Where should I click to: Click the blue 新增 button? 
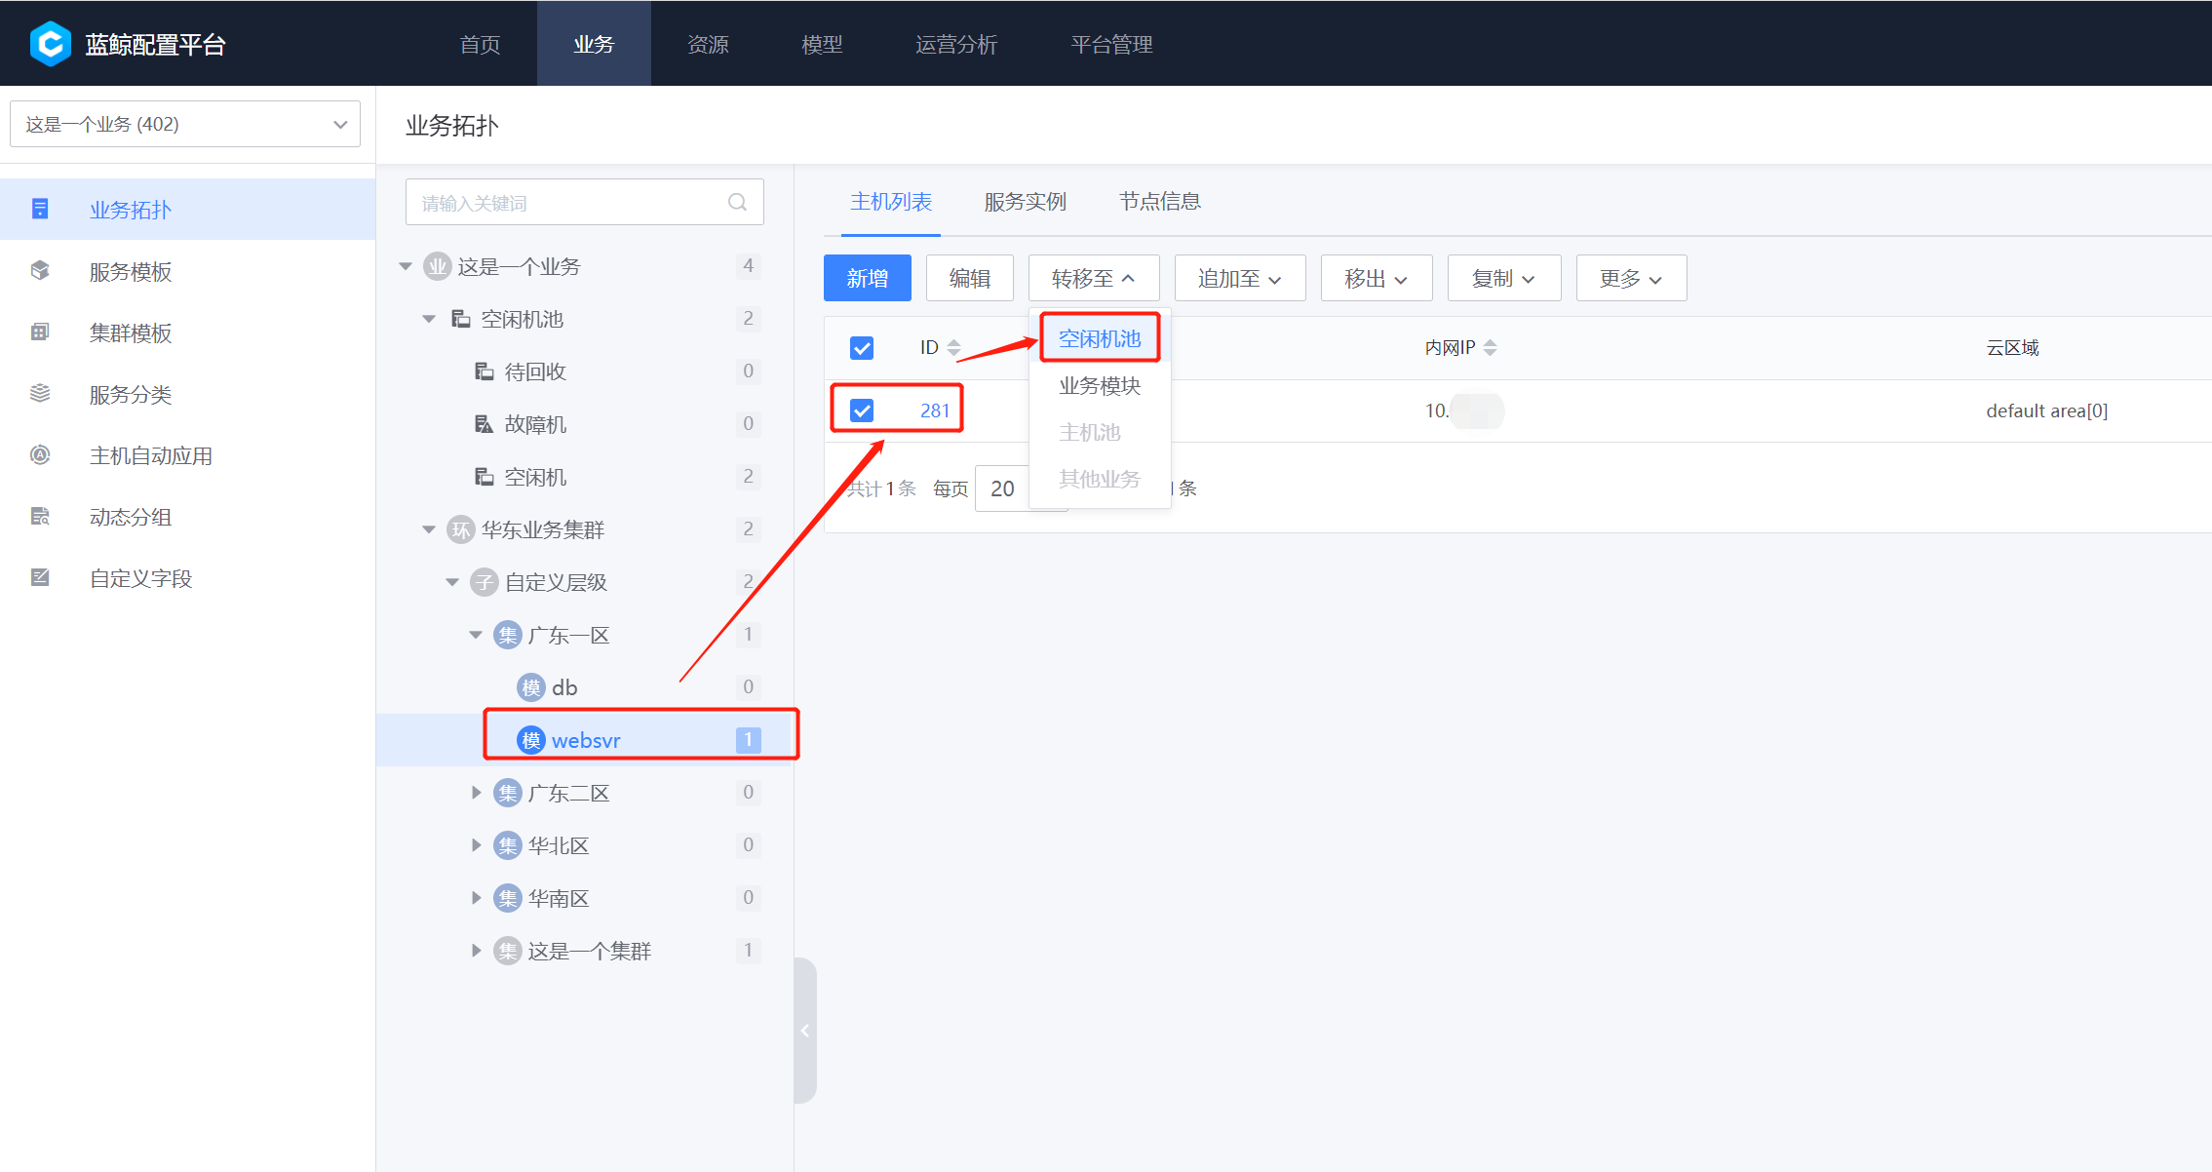pos(868,278)
